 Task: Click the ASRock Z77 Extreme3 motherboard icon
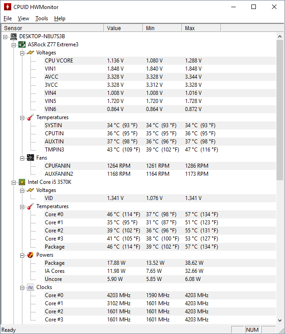(22, 45)
